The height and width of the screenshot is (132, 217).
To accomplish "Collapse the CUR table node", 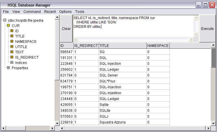I will point(8,26).
